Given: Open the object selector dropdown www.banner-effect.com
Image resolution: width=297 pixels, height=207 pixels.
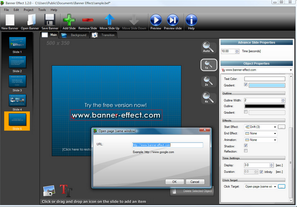Looking at the screenshot, I should pos(257,70).
